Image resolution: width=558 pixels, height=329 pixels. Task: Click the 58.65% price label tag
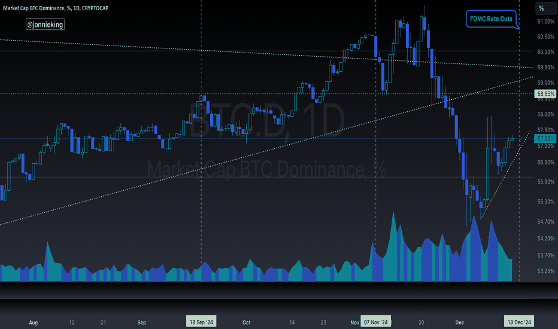545,94
